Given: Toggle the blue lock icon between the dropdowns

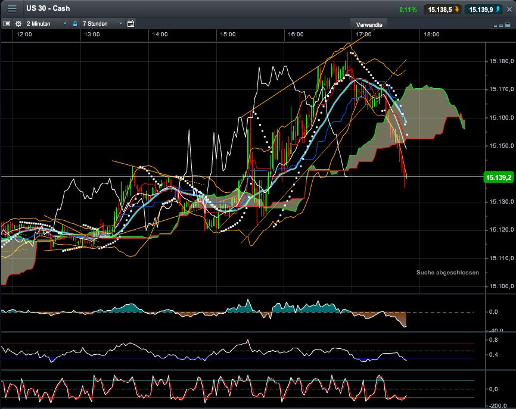Looking at the screenshot, I should pyautogui.click(x=75, y=24).
